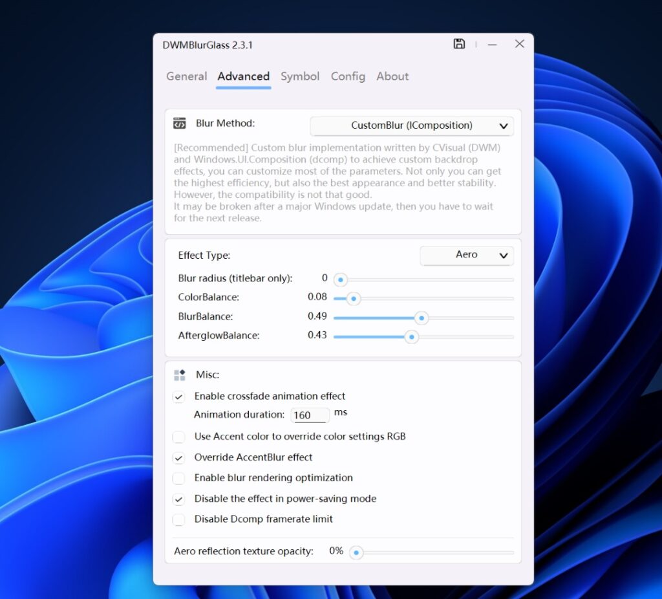The width and height of the screenshot is (662, 599).
Task: Click the ColorBalance slider handle
Action: coord(352,298)
